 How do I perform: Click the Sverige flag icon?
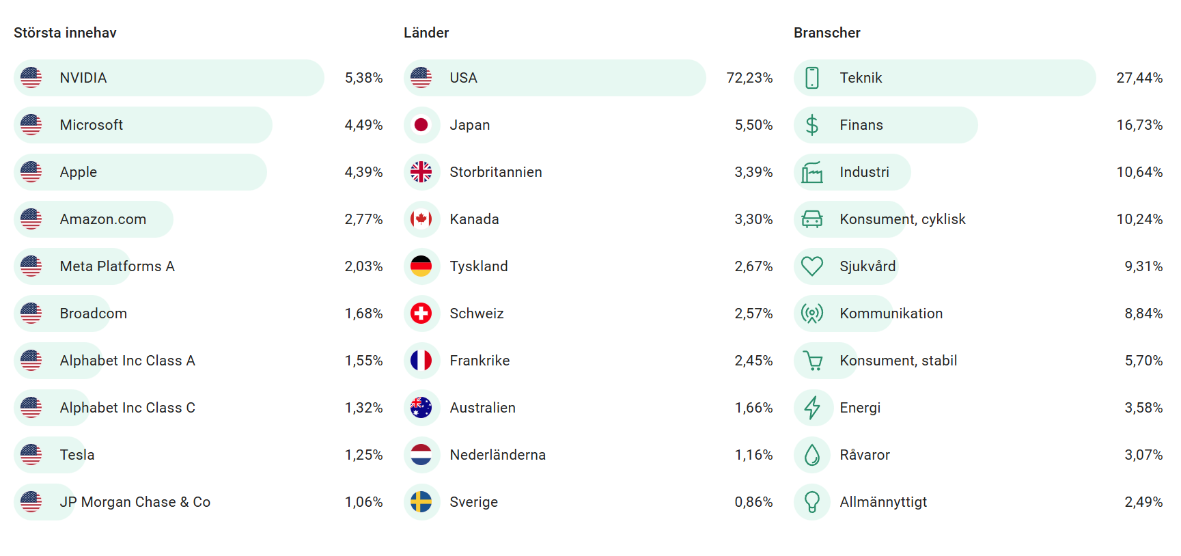(x=421, y=502)
